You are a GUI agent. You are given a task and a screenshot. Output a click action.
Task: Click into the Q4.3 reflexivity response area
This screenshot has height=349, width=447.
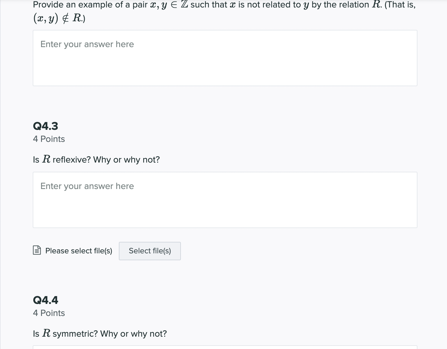click(x=225, y=200)
